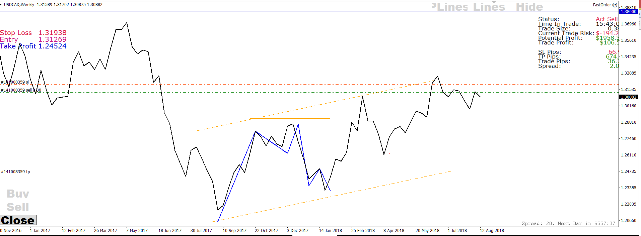Click the current price 1.30882 tag
This screenshot has height=236, width=641.
click(x=629, y=97)
